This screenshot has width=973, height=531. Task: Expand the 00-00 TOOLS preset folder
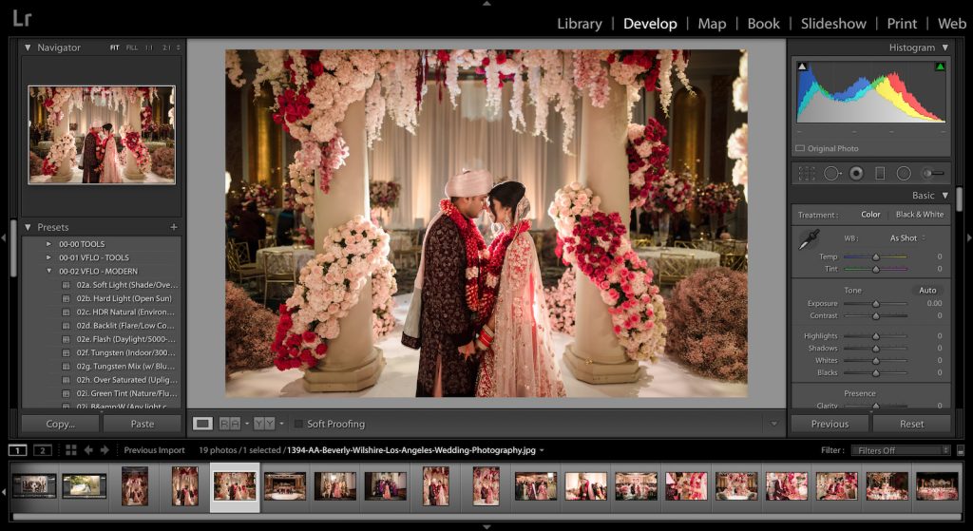pyautogui.click(x=49, y=244)
